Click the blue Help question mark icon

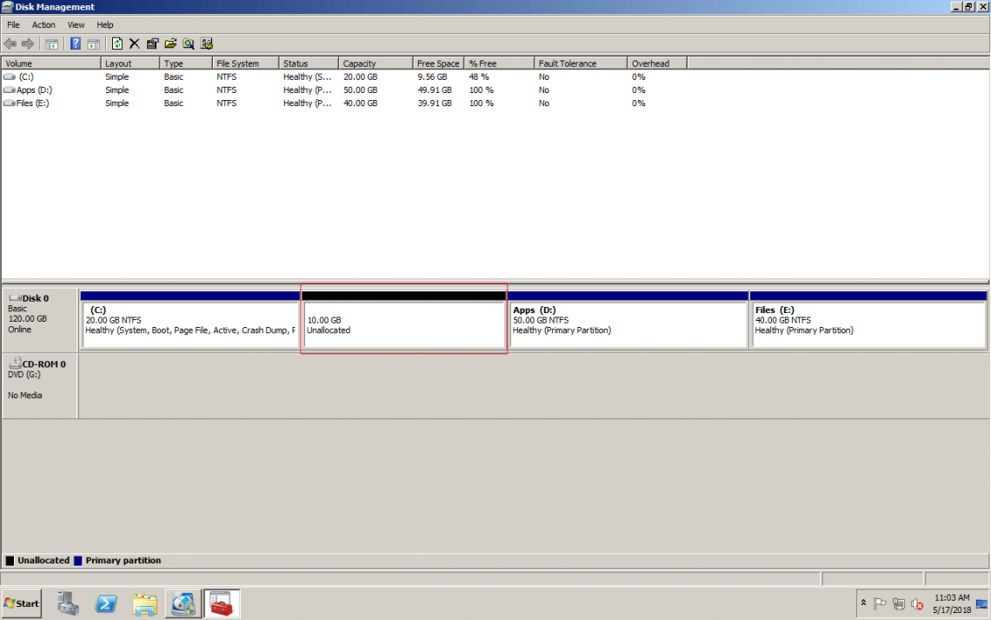tap(76, 43)
